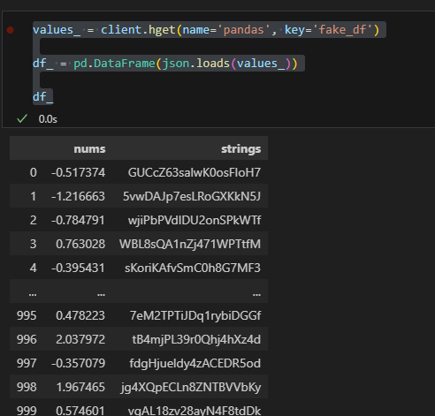Click the string GUCcZ63salwK0osFloH7
435x416 pixels.
(x=195, y=172)
